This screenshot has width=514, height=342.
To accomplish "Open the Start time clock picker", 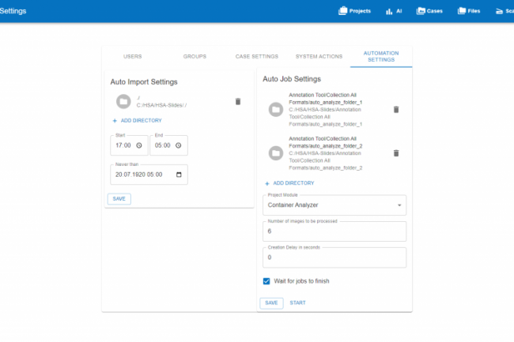I will point(139,145).
